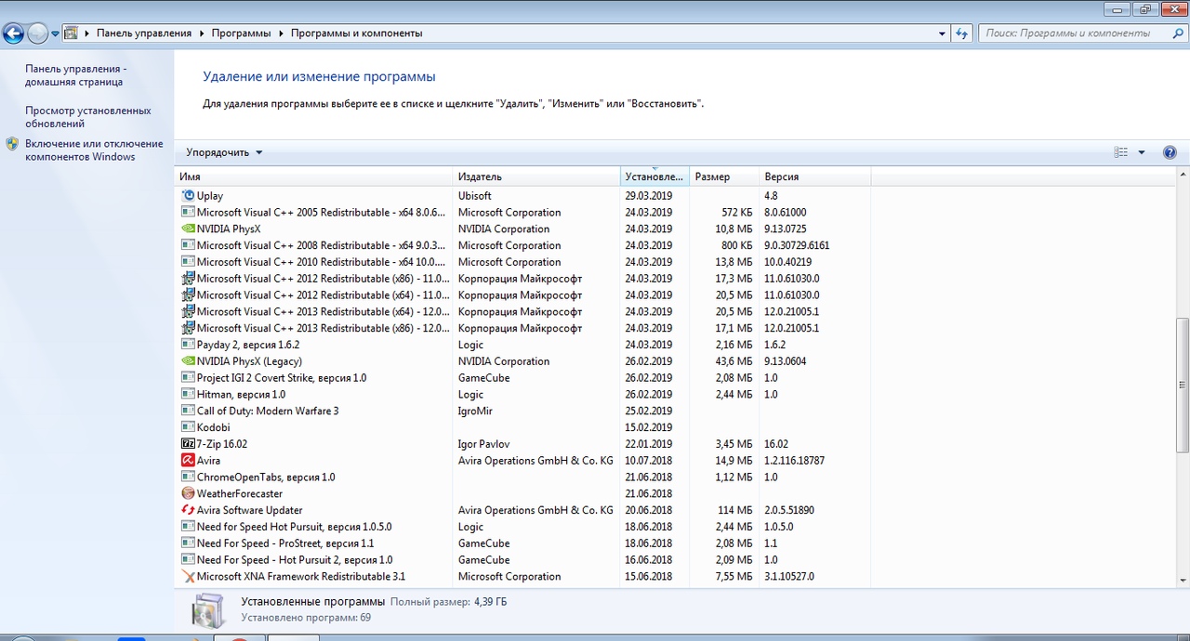Click the Avira Software Updater icon
The height and width of the screenshot is (641, 1190).
(x=188, y=510)
